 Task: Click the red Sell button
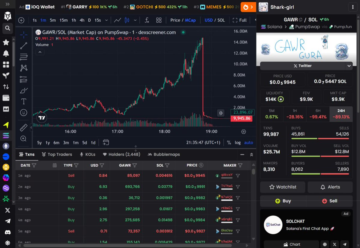click(x=330, y=201)
